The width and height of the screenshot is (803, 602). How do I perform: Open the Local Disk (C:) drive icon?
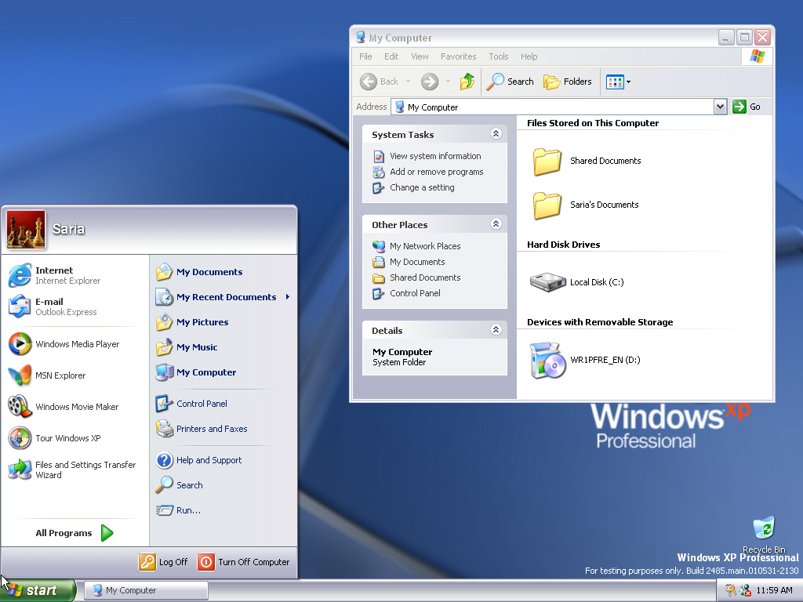(547, 282)
